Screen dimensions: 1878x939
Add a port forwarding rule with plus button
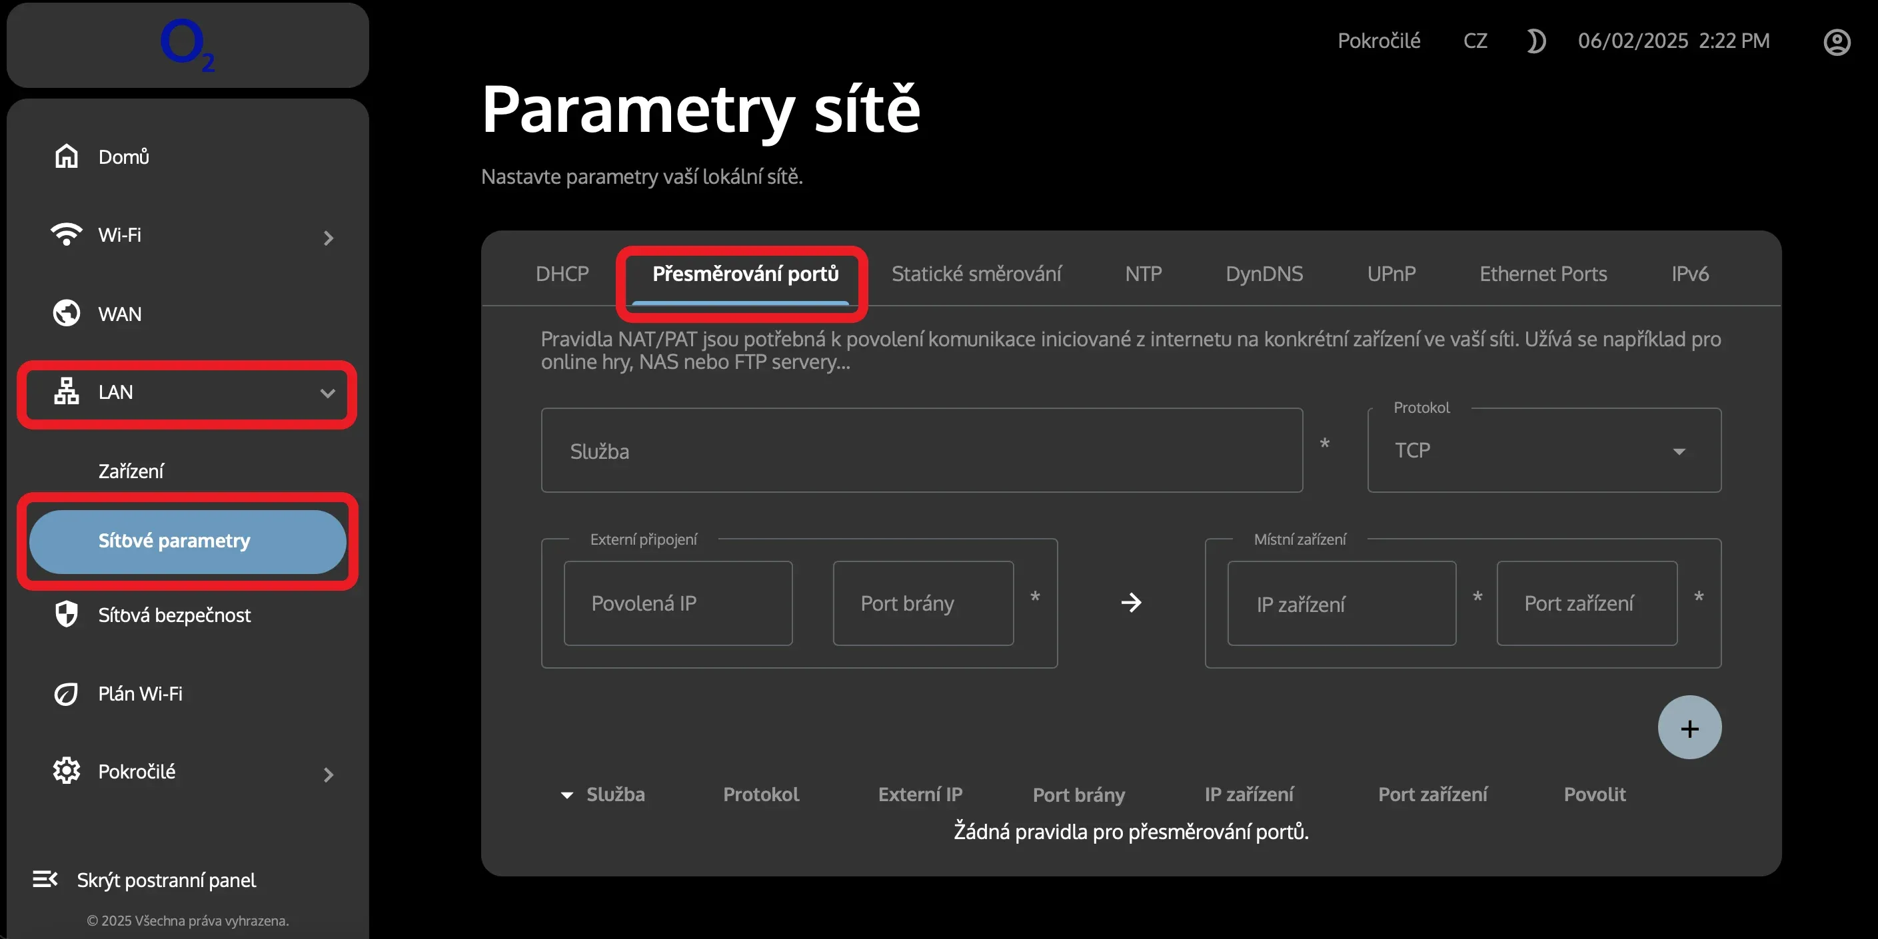coord(1690,727)
